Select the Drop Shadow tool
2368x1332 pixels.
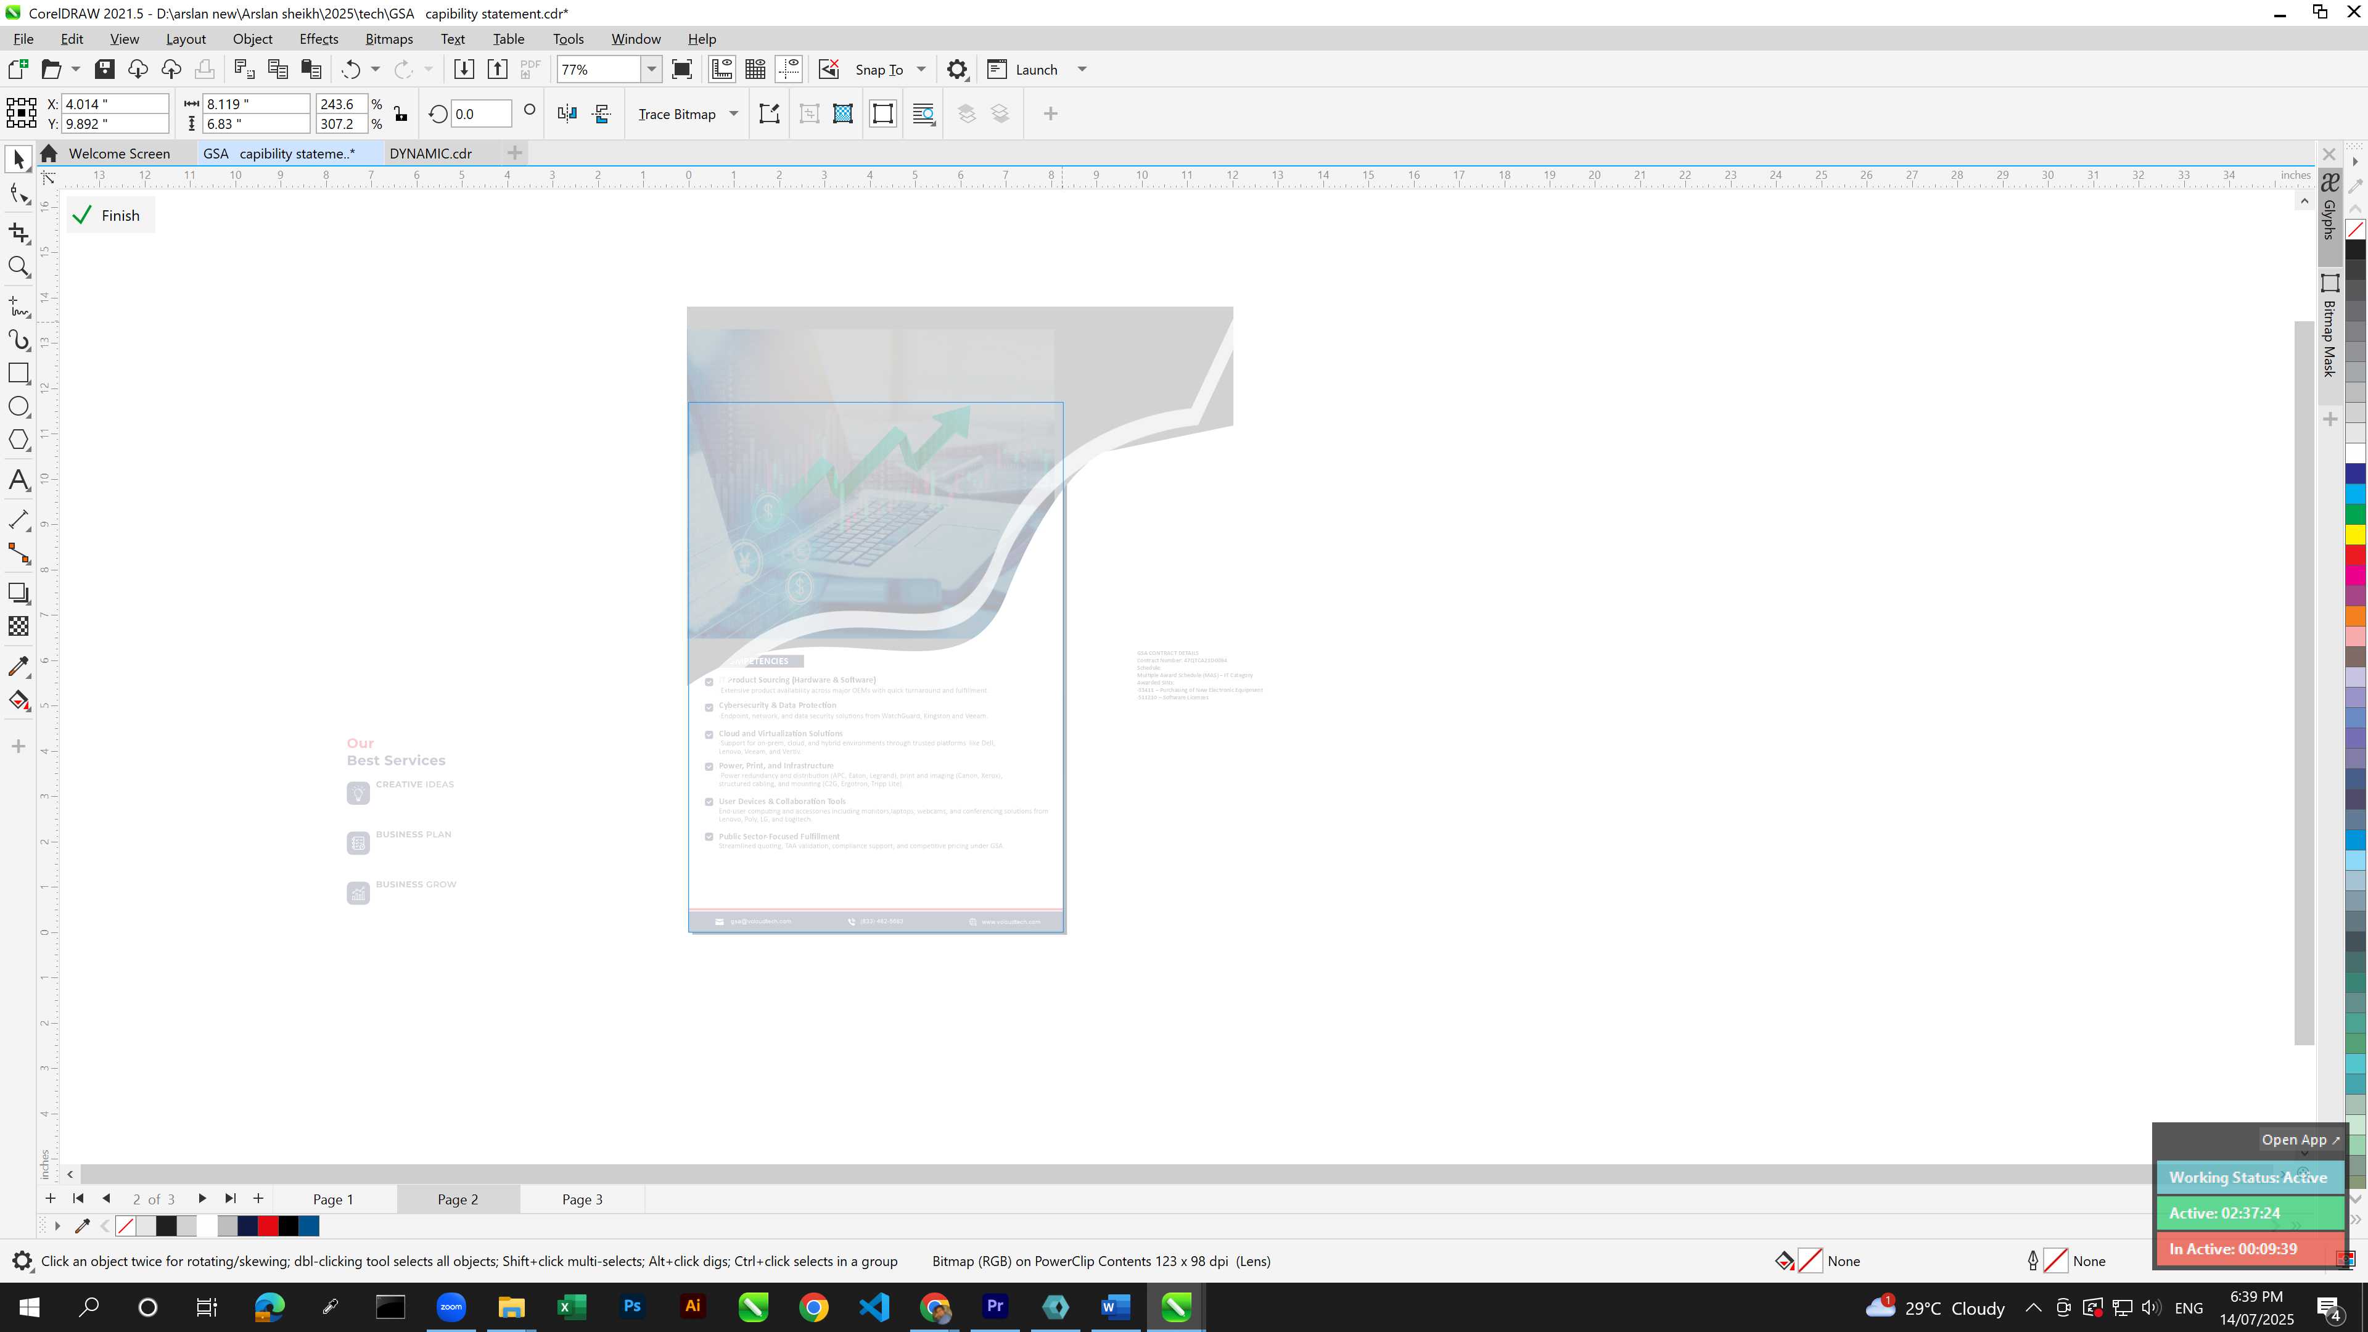point(18,593)
